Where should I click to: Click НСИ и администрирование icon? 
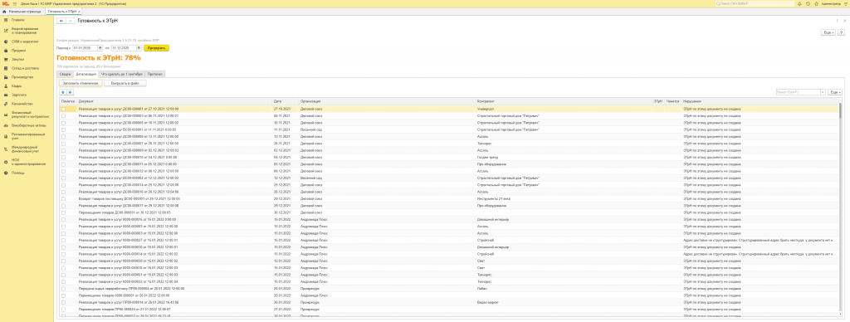coord(6,162)
